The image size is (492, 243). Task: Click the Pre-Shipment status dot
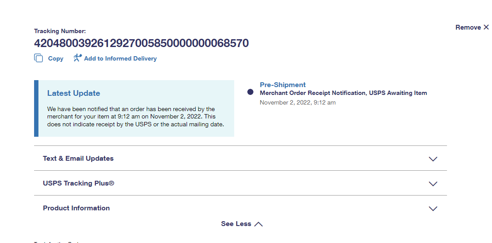coord(250,92)
